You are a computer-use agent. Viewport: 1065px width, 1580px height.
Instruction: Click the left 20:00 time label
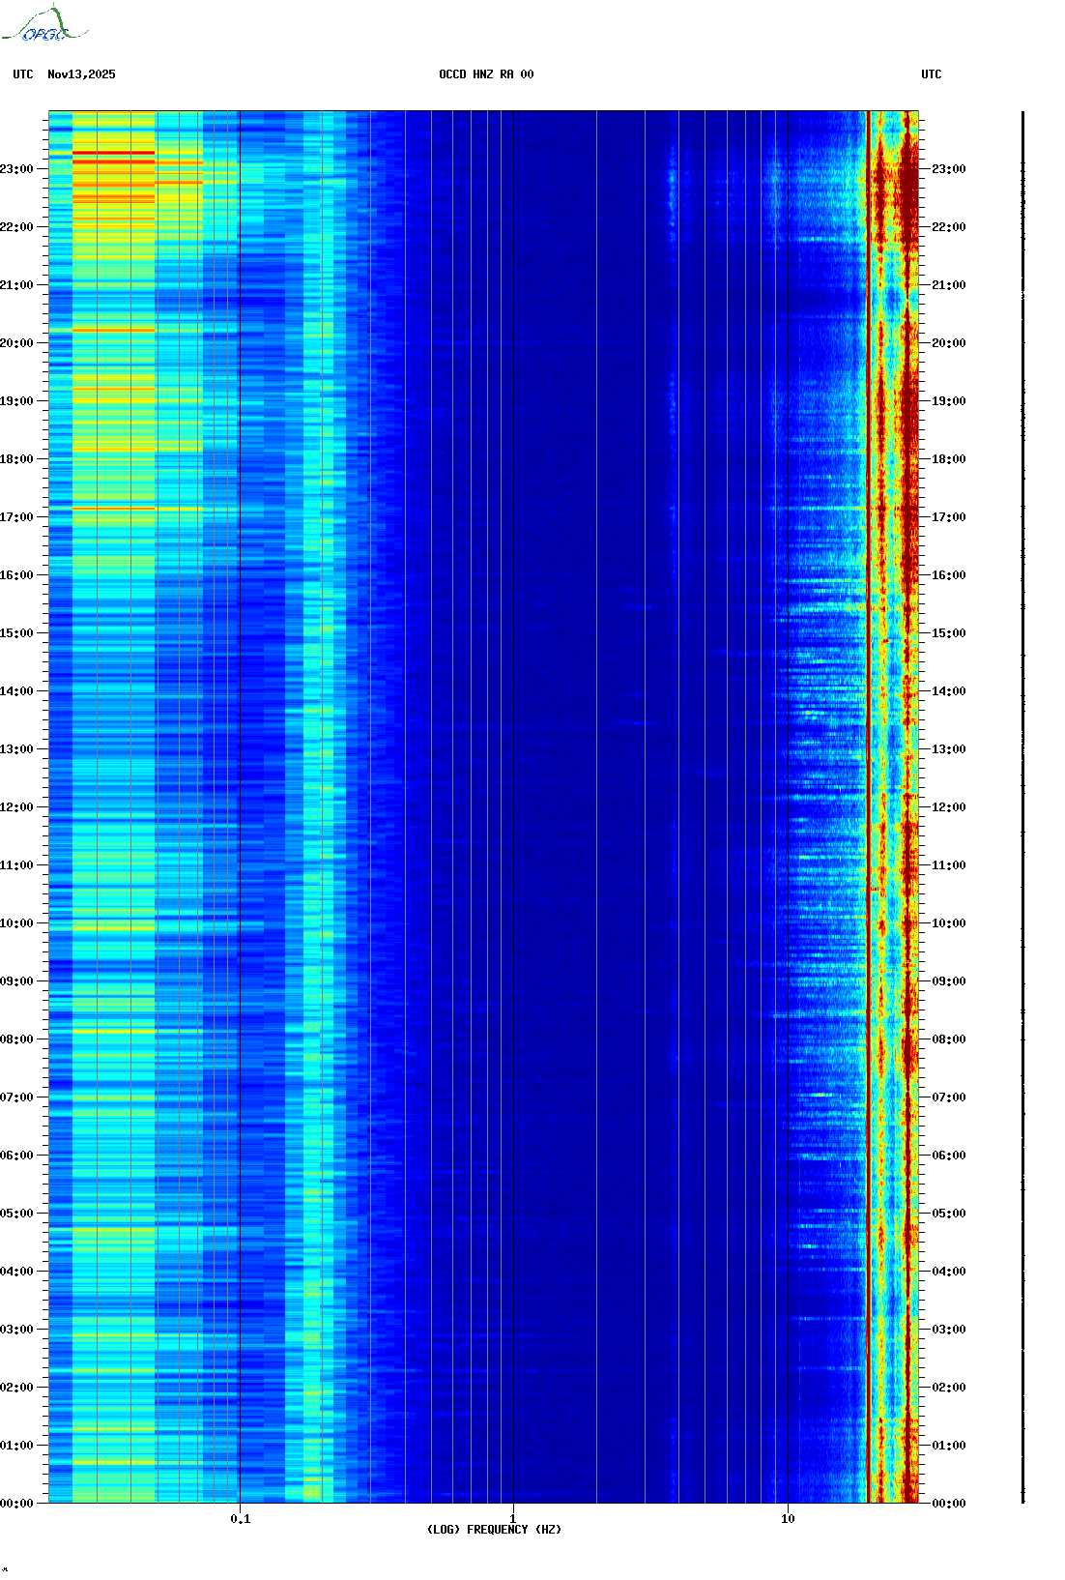coord(16,343)
